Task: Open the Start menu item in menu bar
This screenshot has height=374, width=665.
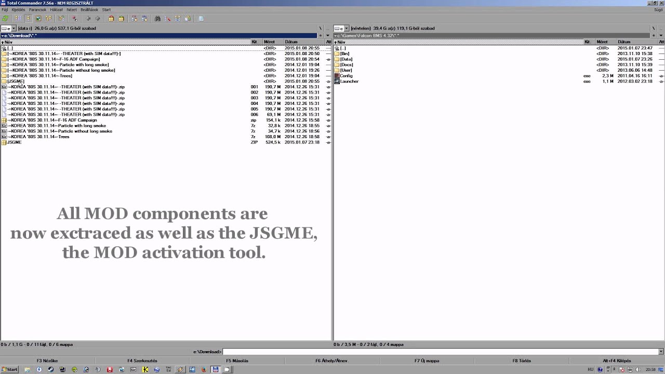Action: 106,9
